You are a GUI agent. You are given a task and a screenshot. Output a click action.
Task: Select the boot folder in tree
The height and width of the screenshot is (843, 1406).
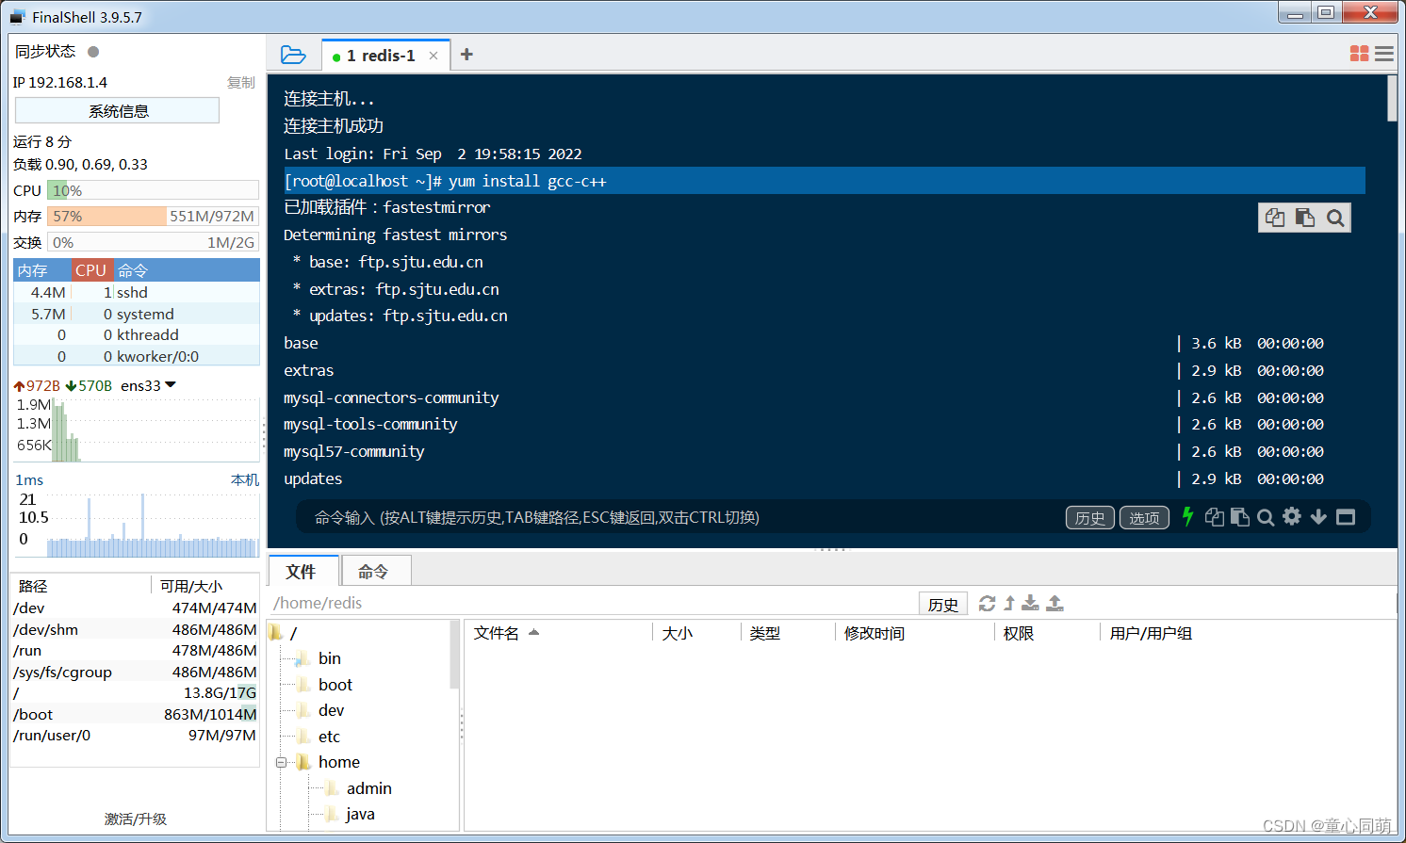(335, 685)
